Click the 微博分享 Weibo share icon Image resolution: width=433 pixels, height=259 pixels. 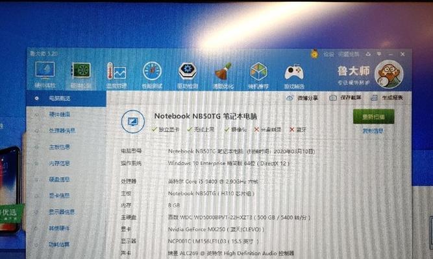click(x=290, y=98)
